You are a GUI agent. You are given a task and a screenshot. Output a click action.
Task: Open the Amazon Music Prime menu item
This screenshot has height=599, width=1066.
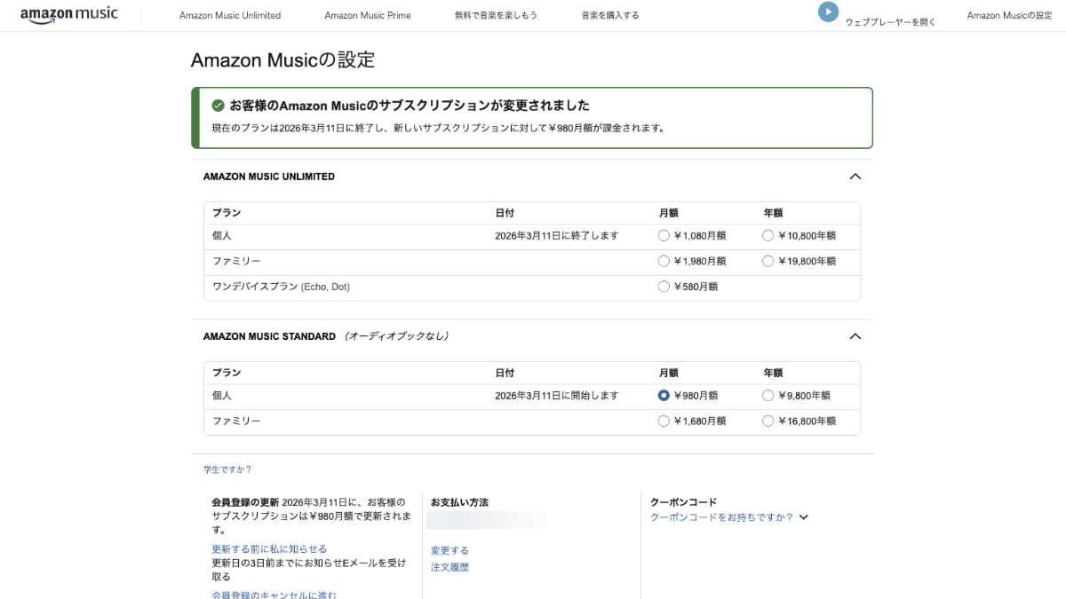(368, 15)
